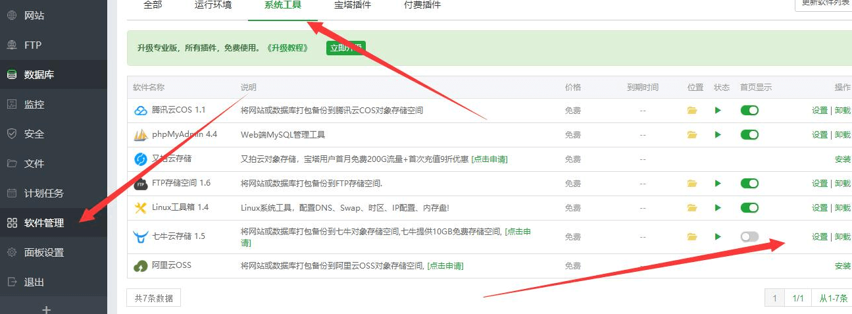
Task: Switch to the 付费插件 tab
Action: [x=422, y=5]
